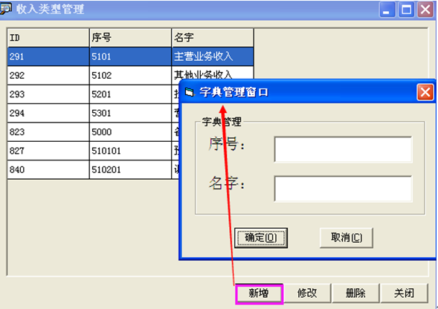Minimize the 收入类型管理 window

[387, 10]
